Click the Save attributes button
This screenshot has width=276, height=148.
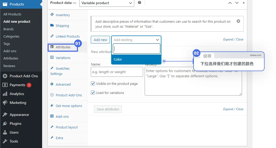pyautogui.click(x=108, y=109)
